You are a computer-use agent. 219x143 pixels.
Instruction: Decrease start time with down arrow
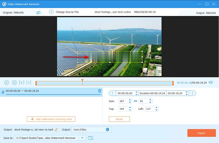pyautogui.click(x=137, y=94)
